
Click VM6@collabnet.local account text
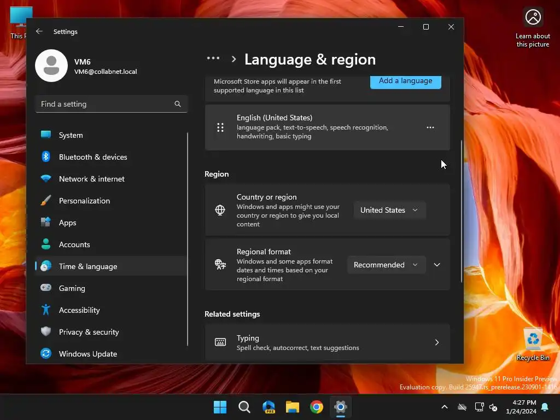[x=106, y=72]
